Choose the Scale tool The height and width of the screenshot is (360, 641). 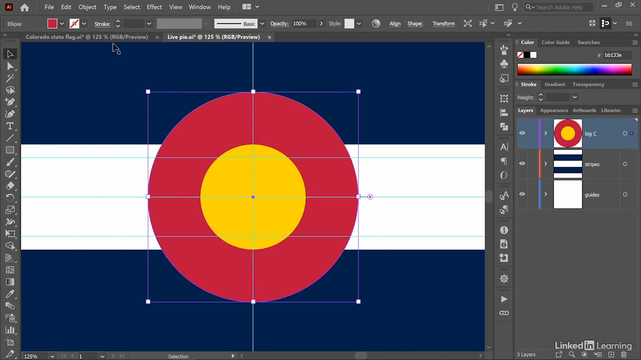click(10, 210)
